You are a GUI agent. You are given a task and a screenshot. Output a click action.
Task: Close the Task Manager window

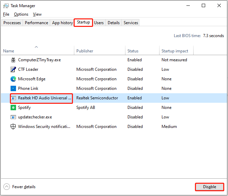point(219,6)
